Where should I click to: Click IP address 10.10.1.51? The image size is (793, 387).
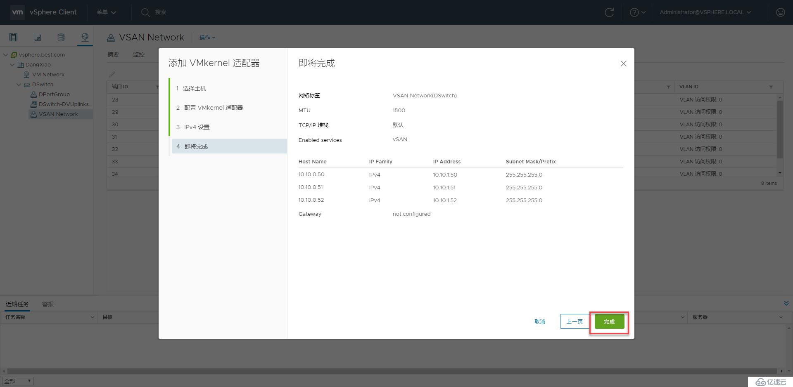[x=444, y=188]
